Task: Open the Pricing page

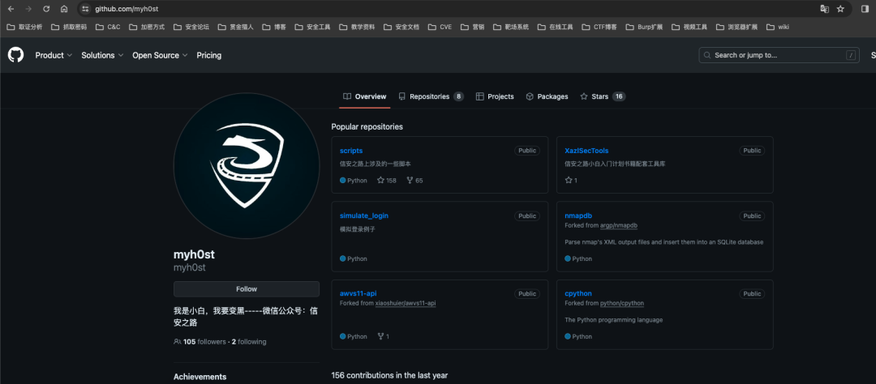Action: click(209, 55)
